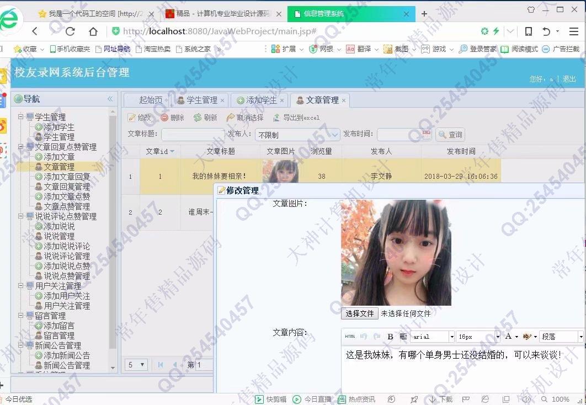Click the browser home icon
This screenshot has height=405, width=586.
pyautogui.click(x=93, y=31)
